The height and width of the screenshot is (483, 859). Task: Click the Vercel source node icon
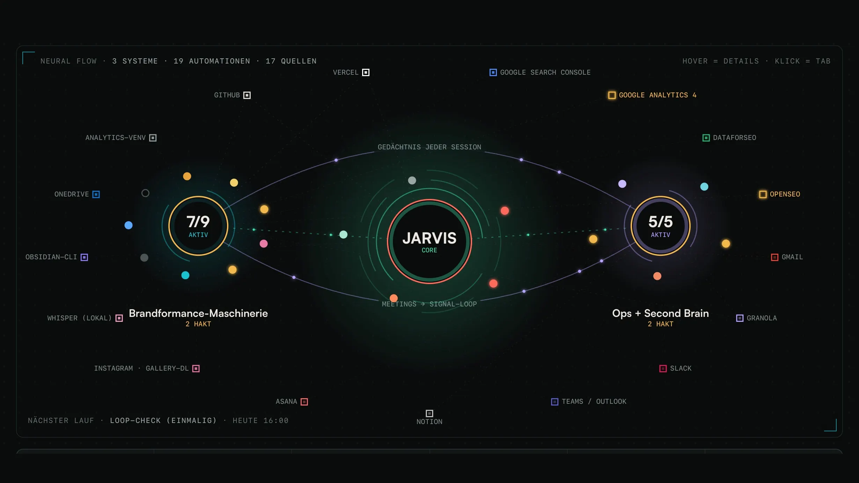pyautogui.click(x=366, y=73)
